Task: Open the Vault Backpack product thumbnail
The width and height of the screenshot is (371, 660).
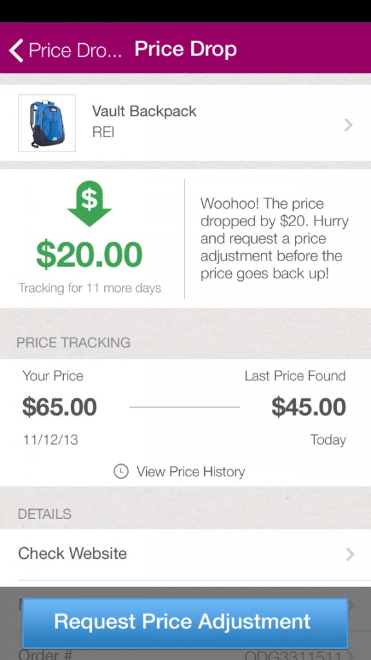Action: tap(46, 123)
